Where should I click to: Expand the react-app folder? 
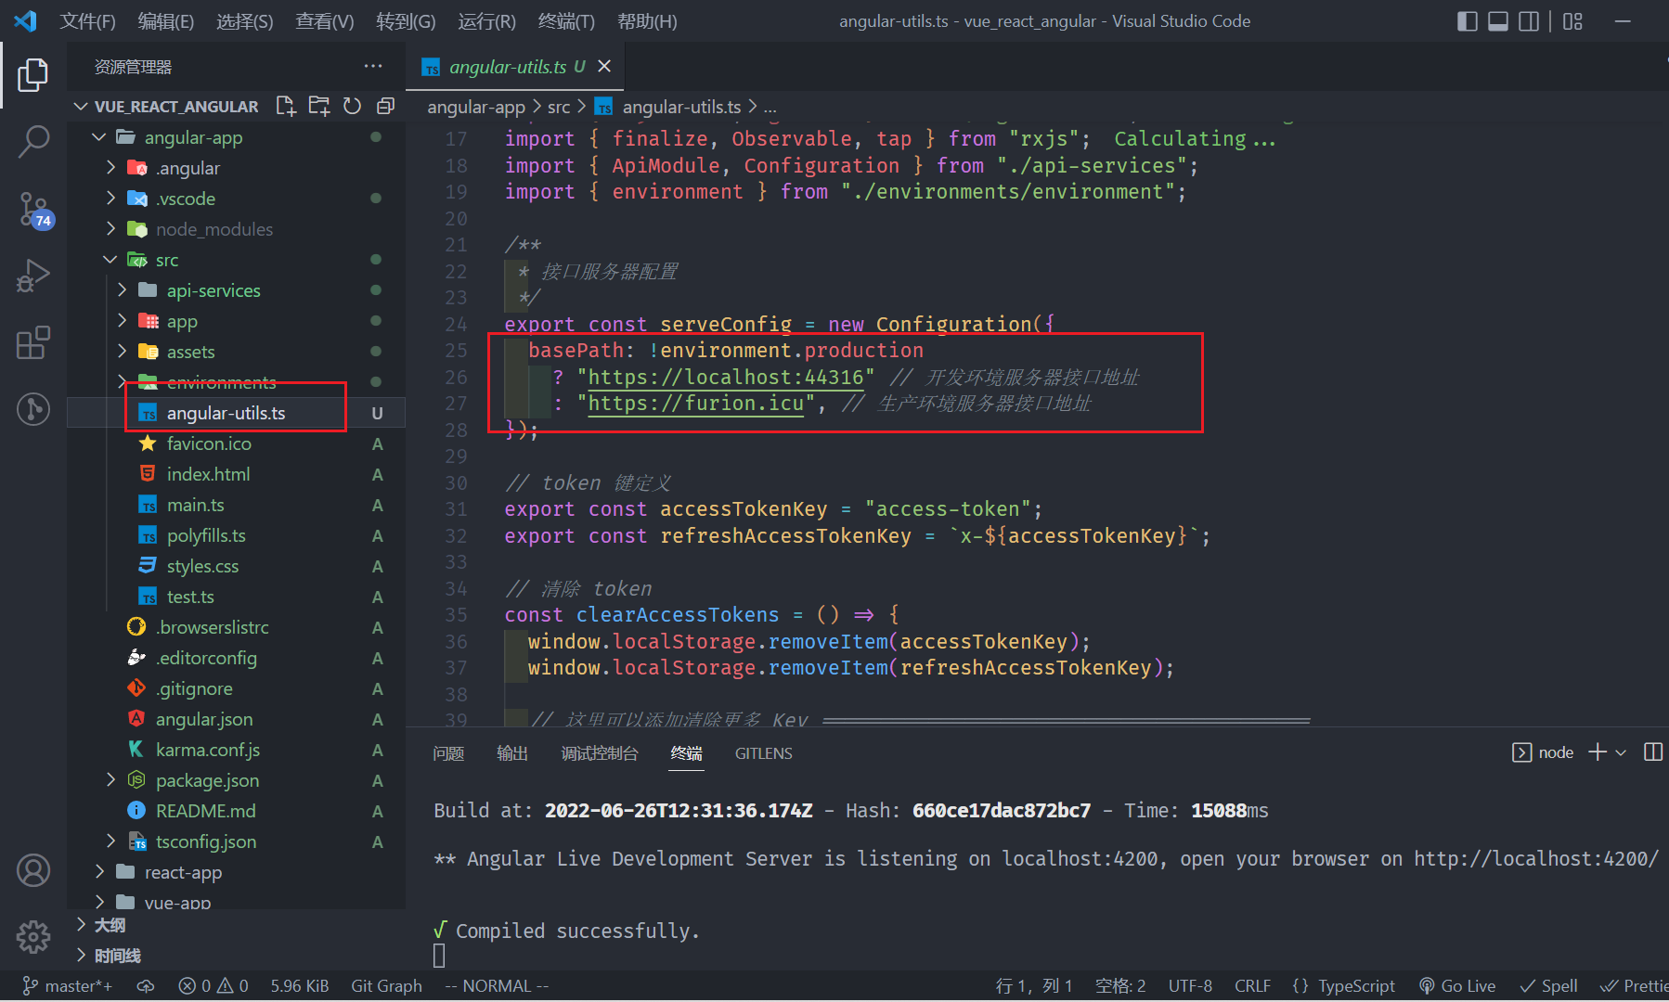click(183, 872)
